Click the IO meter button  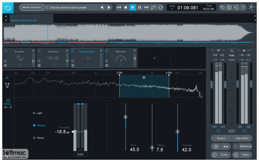point(232,51)
